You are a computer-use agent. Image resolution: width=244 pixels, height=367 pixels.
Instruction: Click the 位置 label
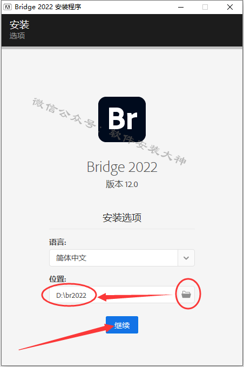(58, 279)
